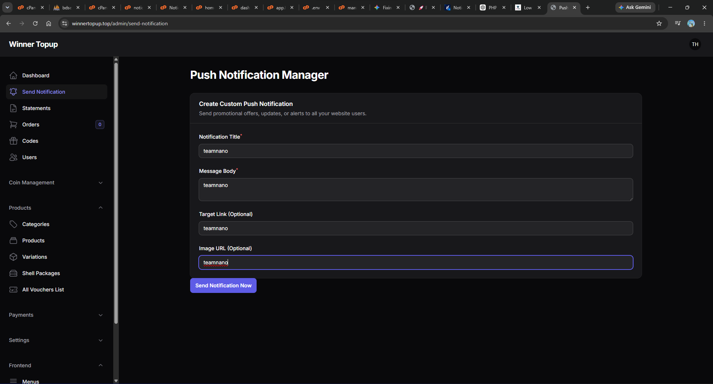Bookmark this page with the star

point(659,23)
